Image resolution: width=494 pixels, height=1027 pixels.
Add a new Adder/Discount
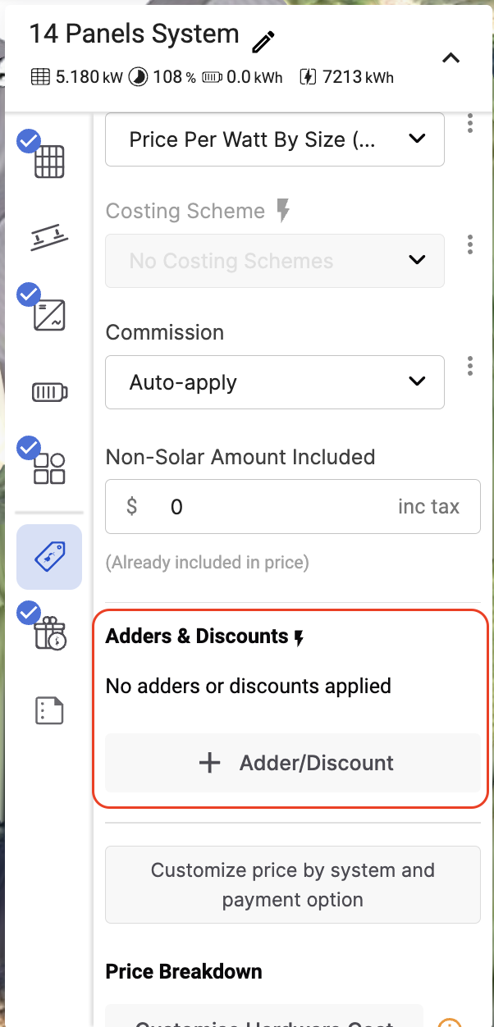click(x=293, y=763)
